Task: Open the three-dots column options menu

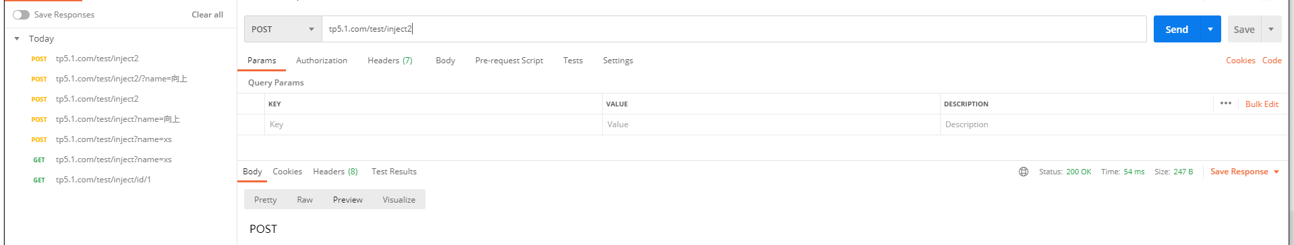Action: coord(1226,103)
